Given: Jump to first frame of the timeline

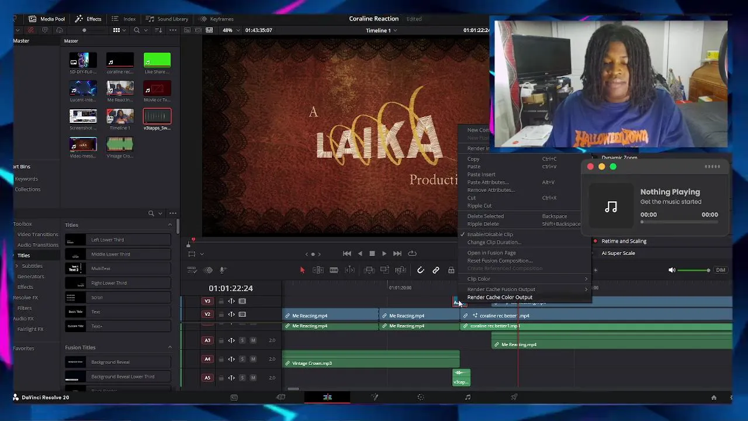Looking at the screenshot, I should click(x=347, y=254).
